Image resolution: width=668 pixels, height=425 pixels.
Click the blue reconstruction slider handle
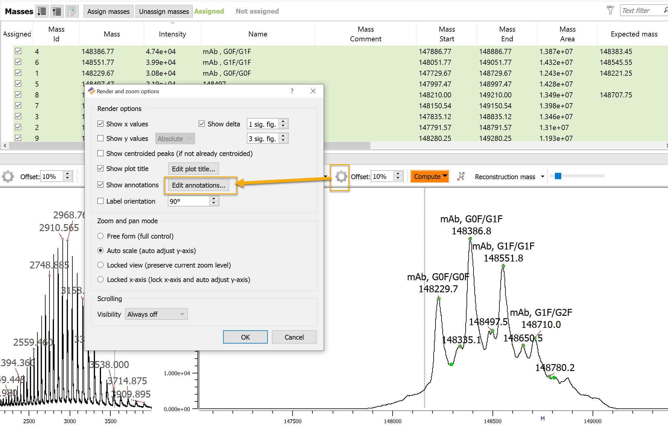click(x=558, y=176)
